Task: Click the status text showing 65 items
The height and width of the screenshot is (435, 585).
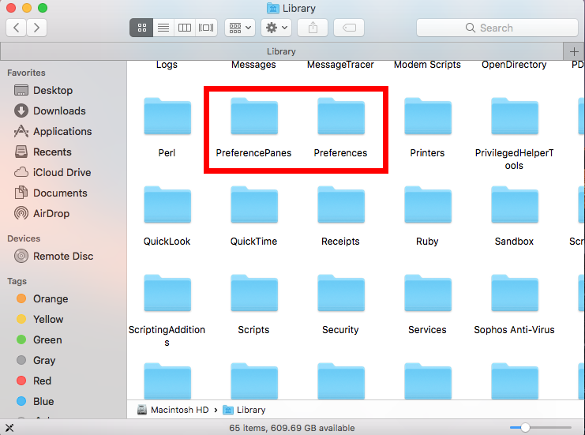Action: tap(292, 428)
